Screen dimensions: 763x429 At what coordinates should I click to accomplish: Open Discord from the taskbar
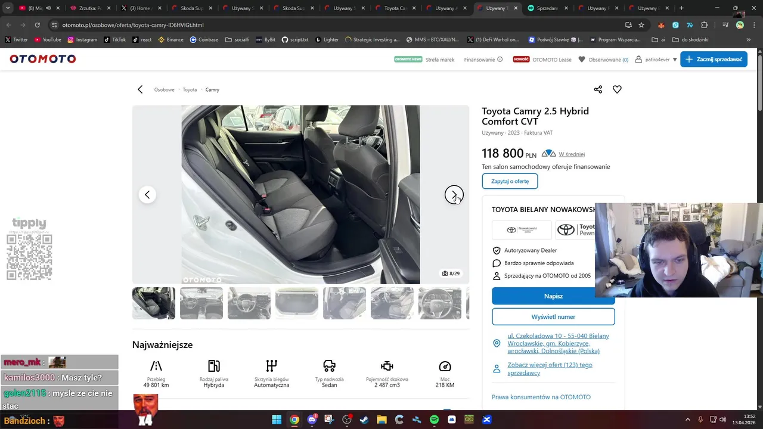(312, 420)
